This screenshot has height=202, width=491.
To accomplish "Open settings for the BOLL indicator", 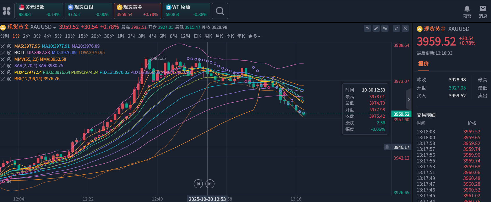I will pos(9,53).
